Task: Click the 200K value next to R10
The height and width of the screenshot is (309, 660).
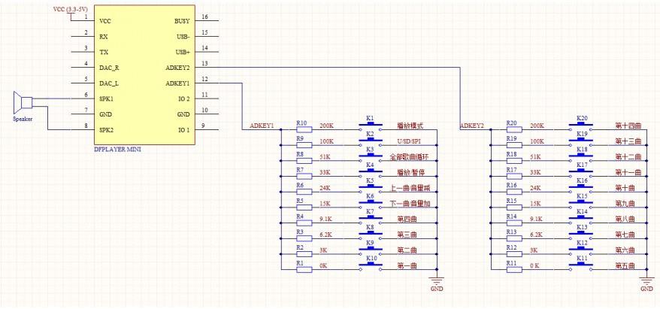Action: coord(326,126)
